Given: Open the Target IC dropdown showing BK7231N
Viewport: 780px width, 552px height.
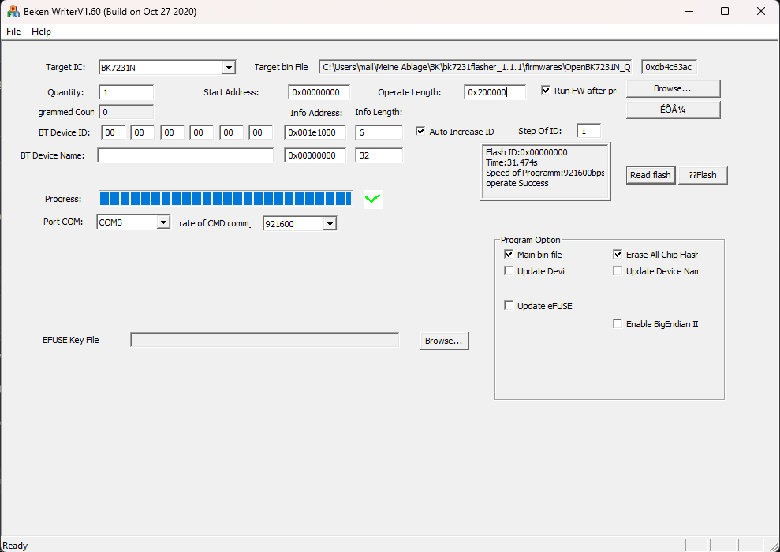Looking at the screenshot, I should pyautogui.click(x=230, y=67).
